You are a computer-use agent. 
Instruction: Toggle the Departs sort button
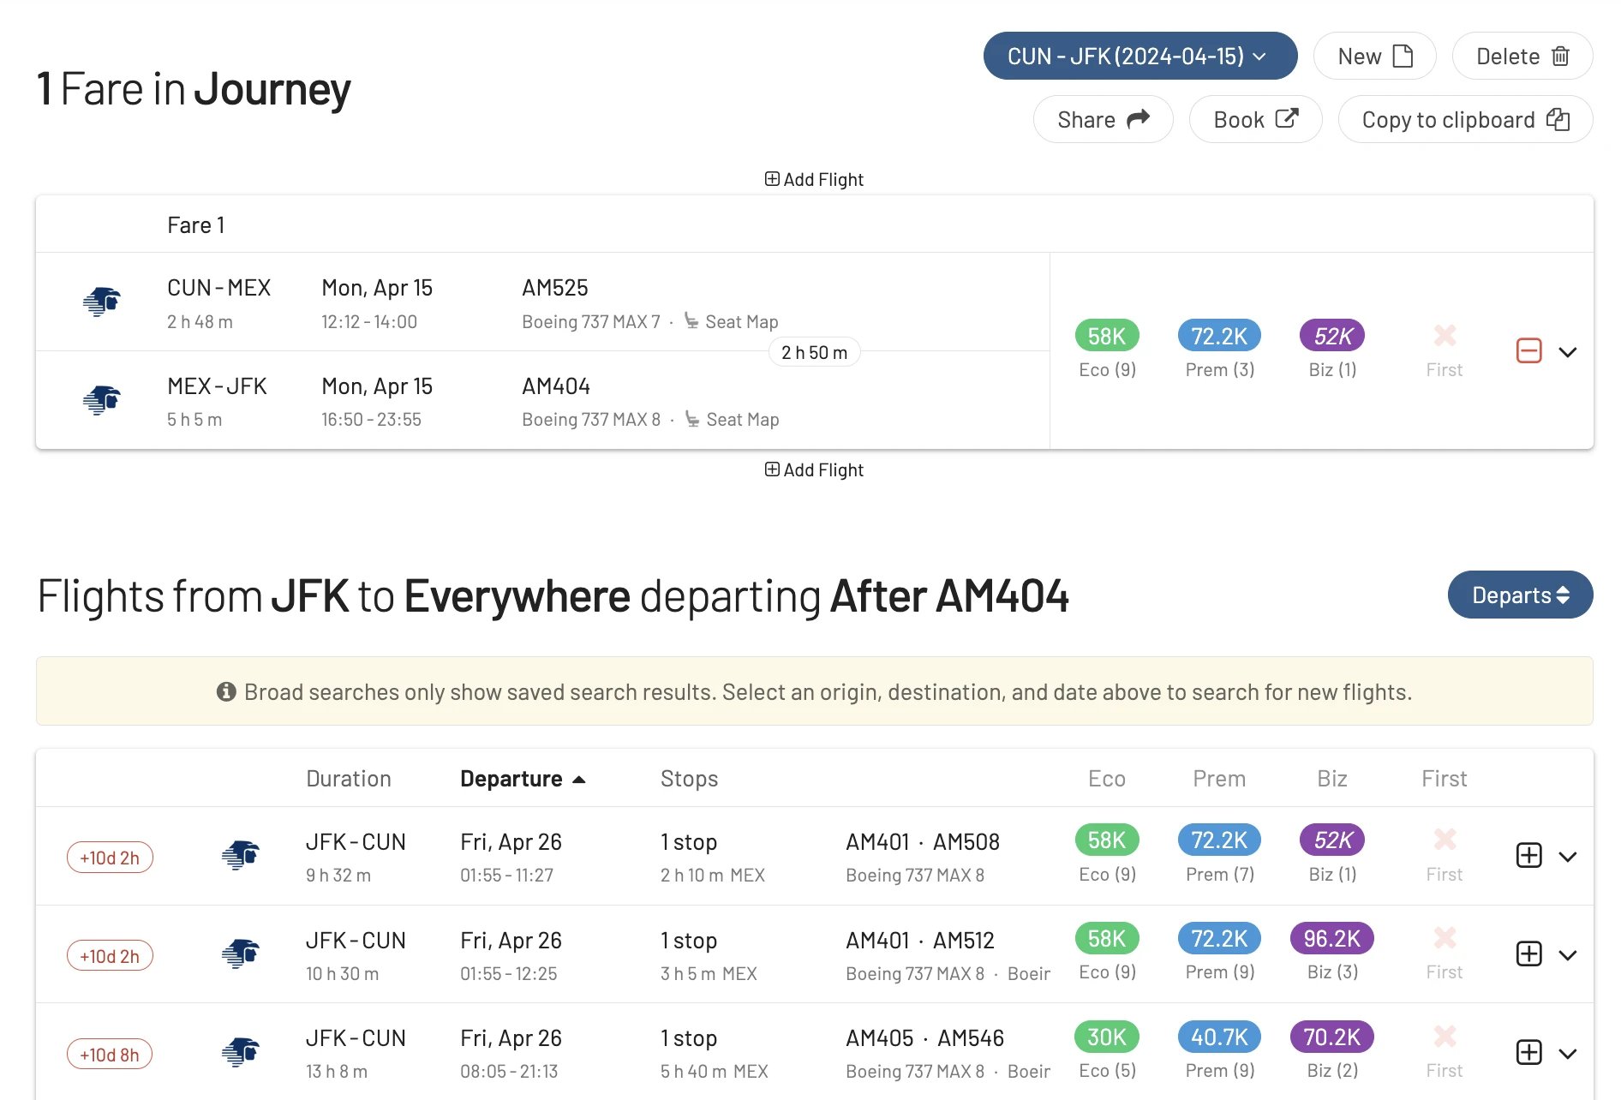coord(1520,595)
